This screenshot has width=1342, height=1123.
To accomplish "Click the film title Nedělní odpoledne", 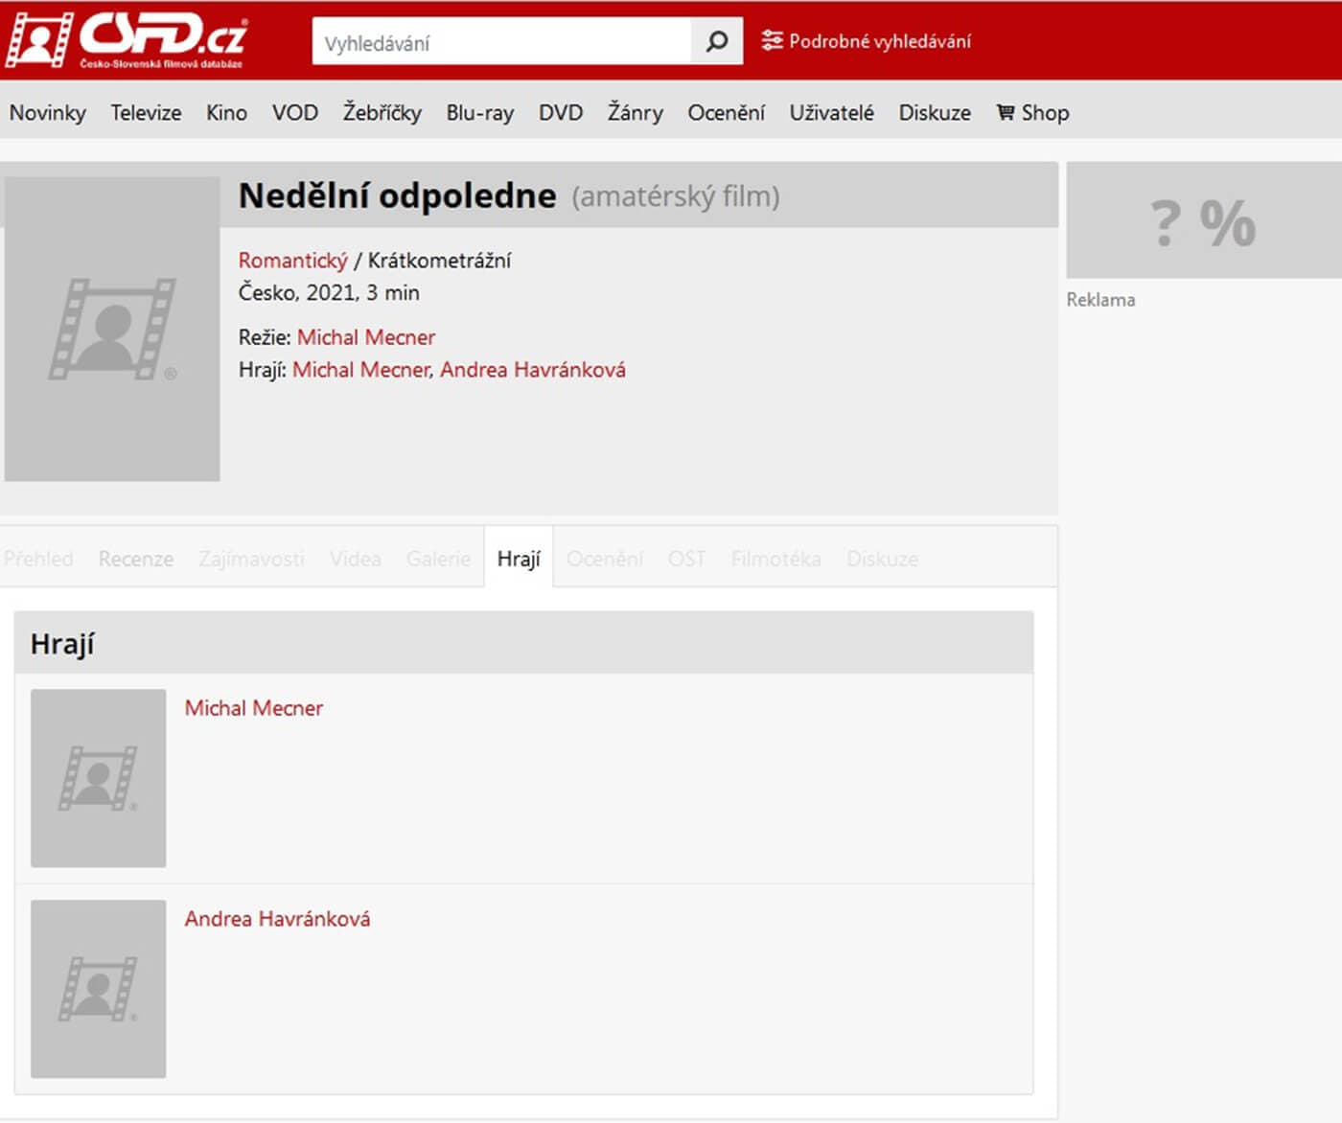I will pyautogui.click(x=397, y=195).
